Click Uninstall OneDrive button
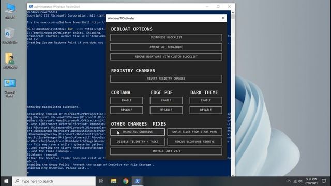This screenshot has width=331, height=186. (x=138, y=132)
